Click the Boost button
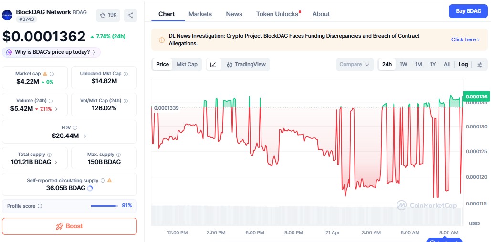The width and height of the screenshot is (491, 242). 70,226
